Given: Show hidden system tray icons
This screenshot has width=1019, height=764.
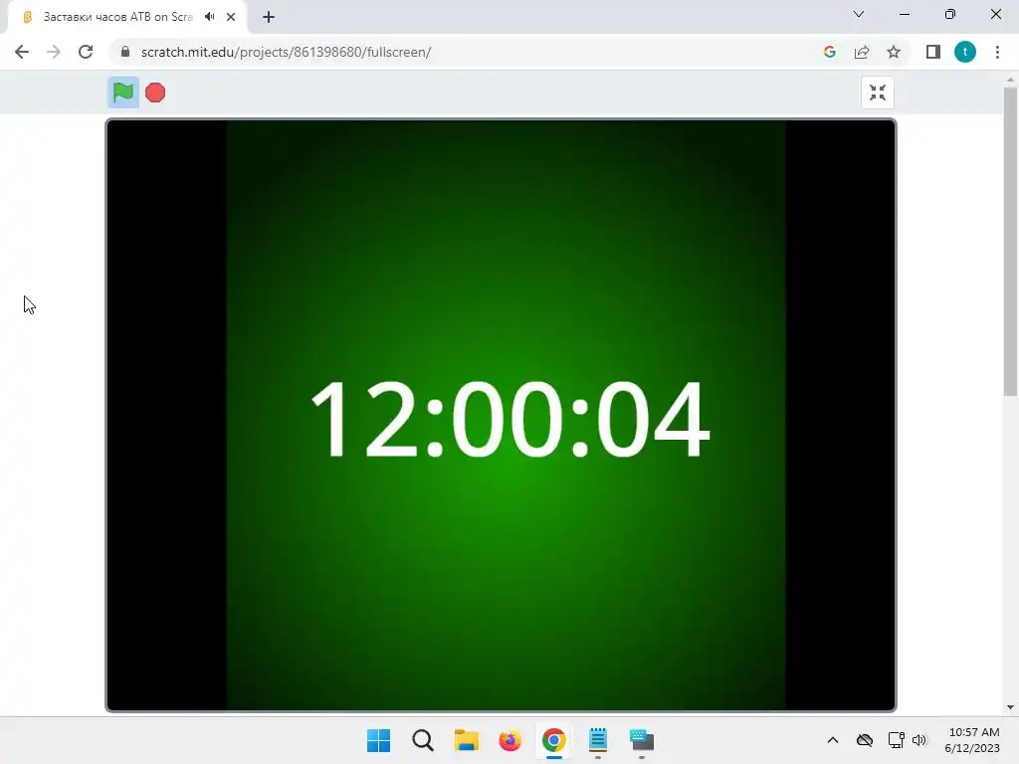Looking at the screenshot, I should tap(833, 740).
